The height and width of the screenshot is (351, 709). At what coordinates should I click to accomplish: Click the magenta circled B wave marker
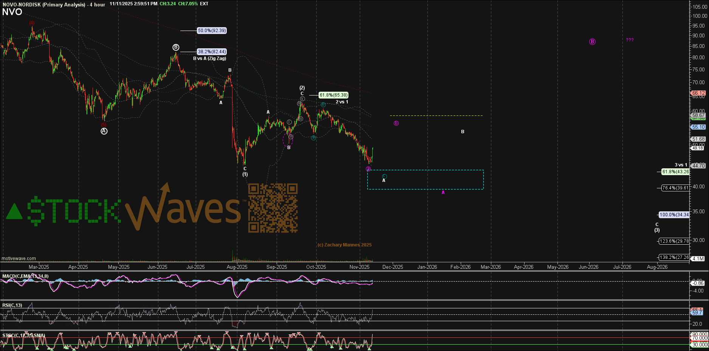coord(592,42)
